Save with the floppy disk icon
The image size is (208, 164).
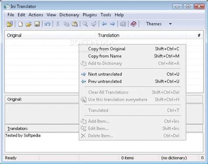click(37, 24)
